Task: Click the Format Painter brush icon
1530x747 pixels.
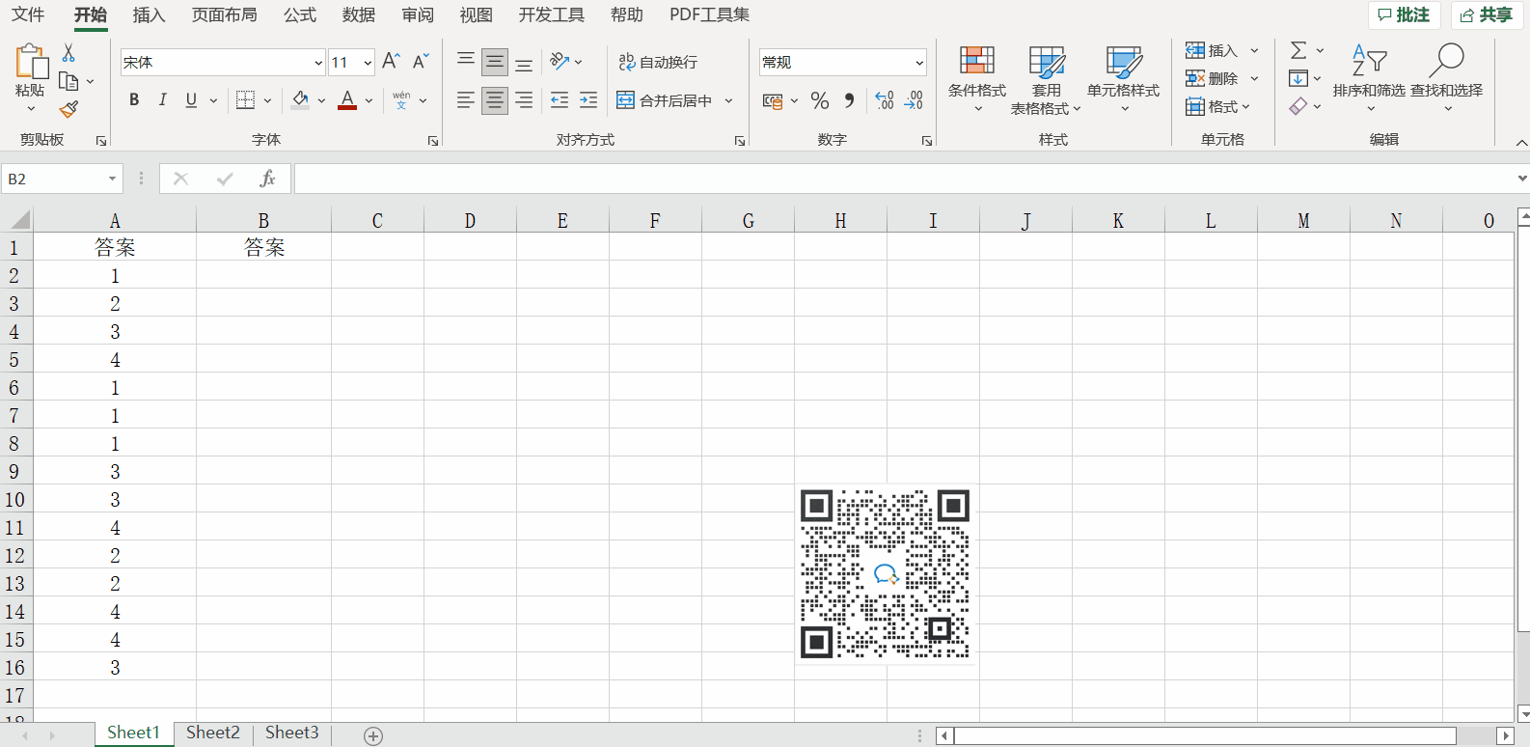Action: tap(68, 109)
